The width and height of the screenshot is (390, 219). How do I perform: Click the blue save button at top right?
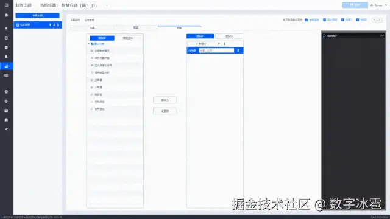pyautogui.click(x=355, y=5)
